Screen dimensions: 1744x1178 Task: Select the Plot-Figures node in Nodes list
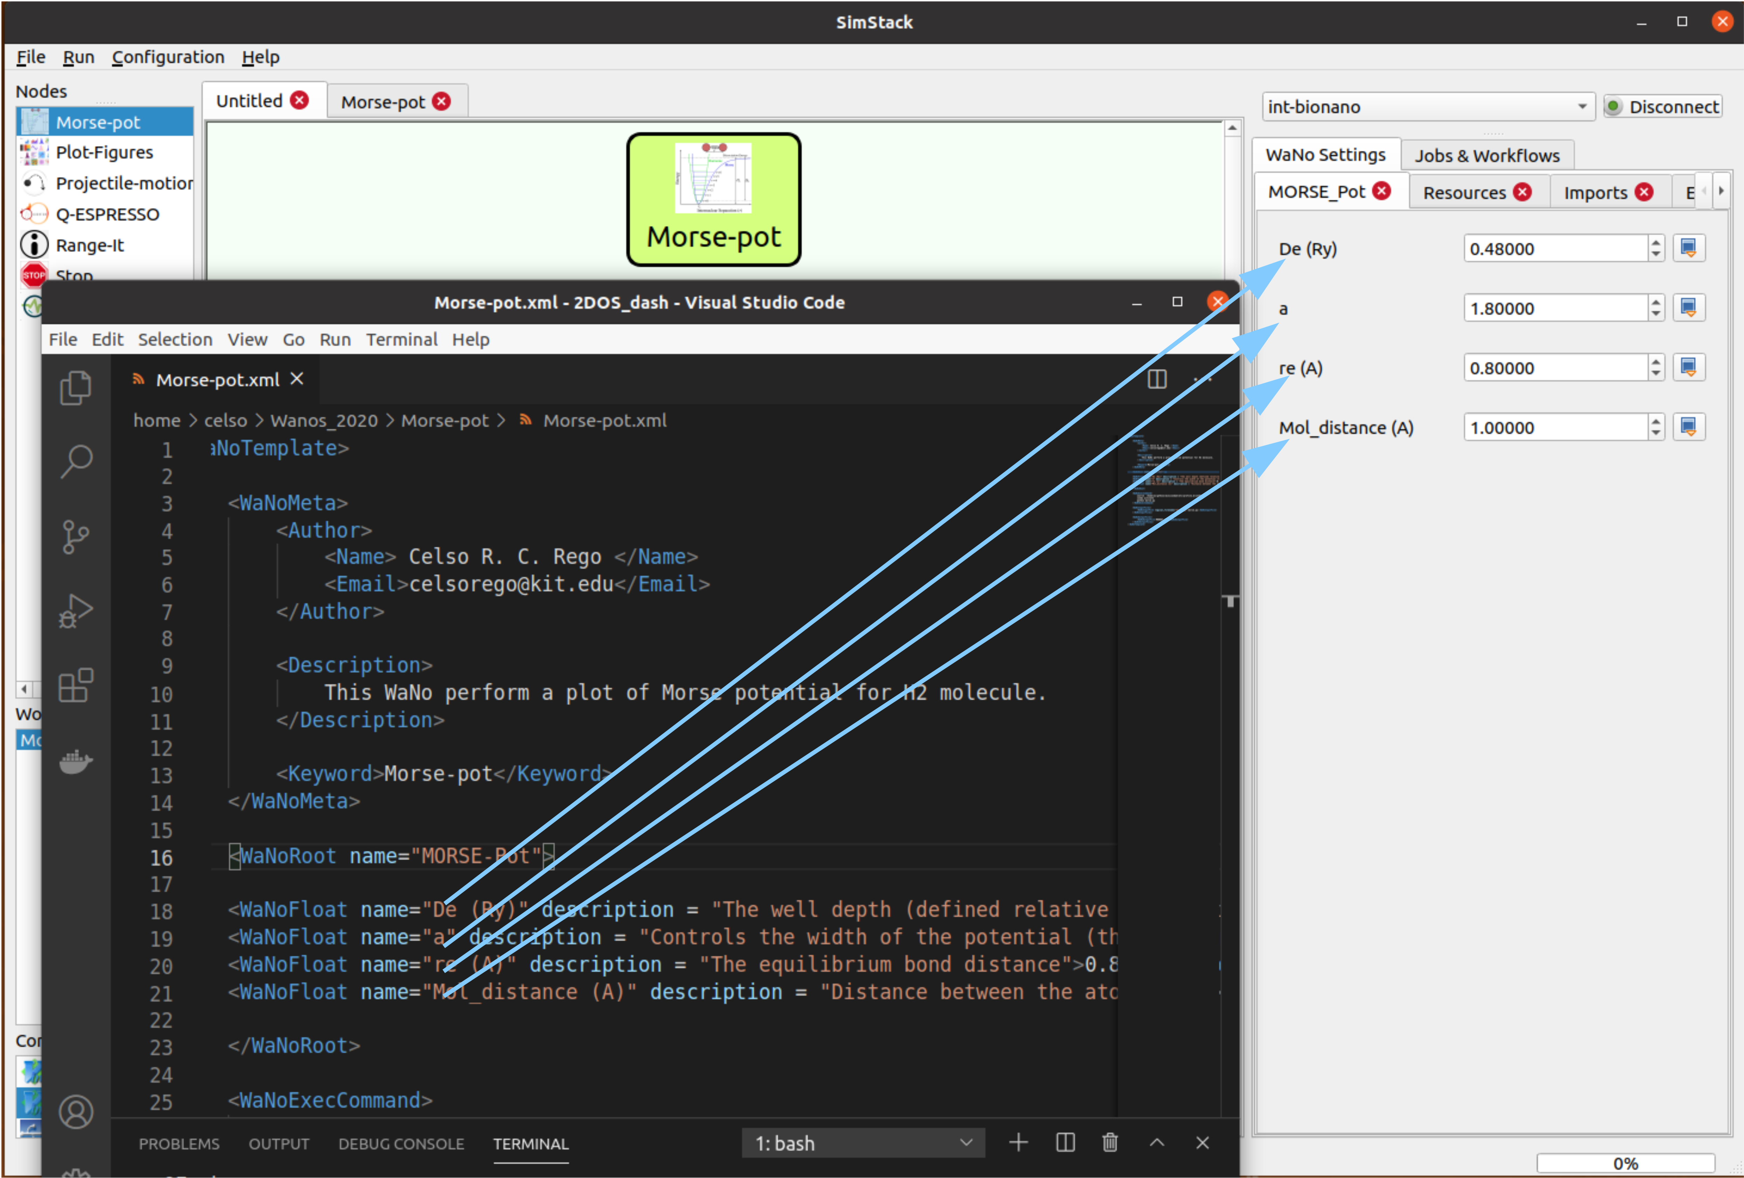tap(105, 152)
